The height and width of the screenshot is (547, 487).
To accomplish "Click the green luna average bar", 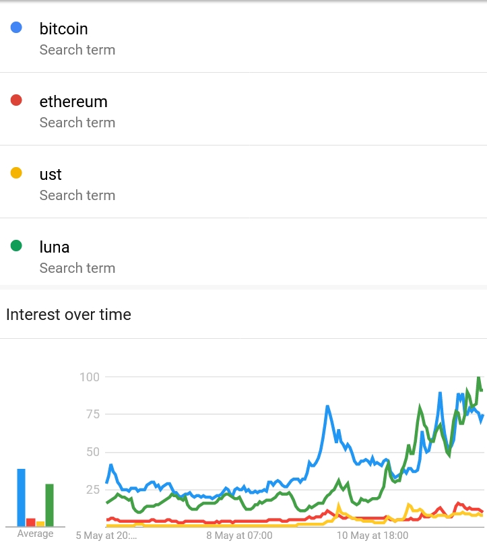I will coord(50,505).
